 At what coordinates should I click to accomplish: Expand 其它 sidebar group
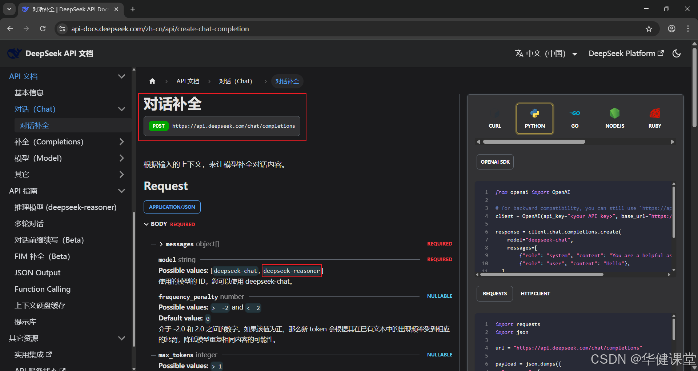pos(121,175)
